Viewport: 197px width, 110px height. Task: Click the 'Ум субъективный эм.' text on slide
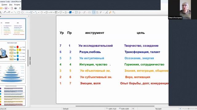pos(96,77)
